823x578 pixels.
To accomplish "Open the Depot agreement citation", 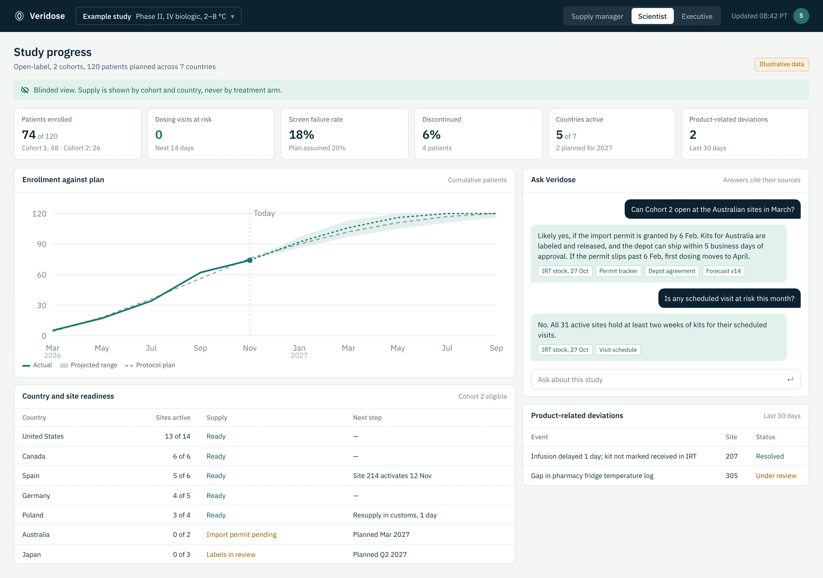I will pyautogui.click(x=671, y=271).
